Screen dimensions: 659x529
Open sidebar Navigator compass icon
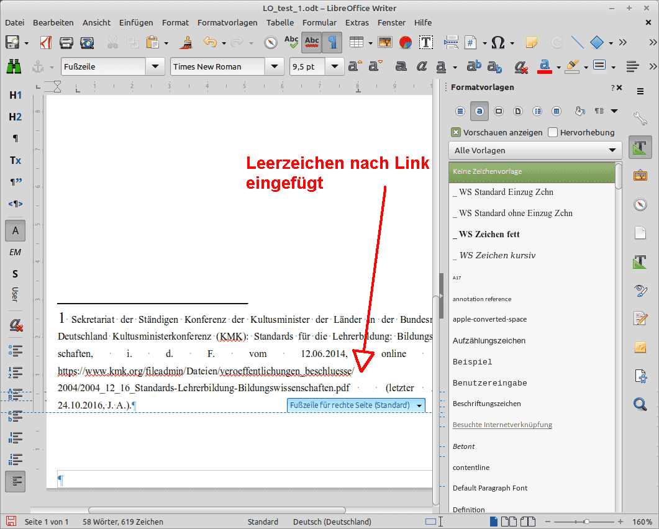pyautogui.click(x=640, y=204)
